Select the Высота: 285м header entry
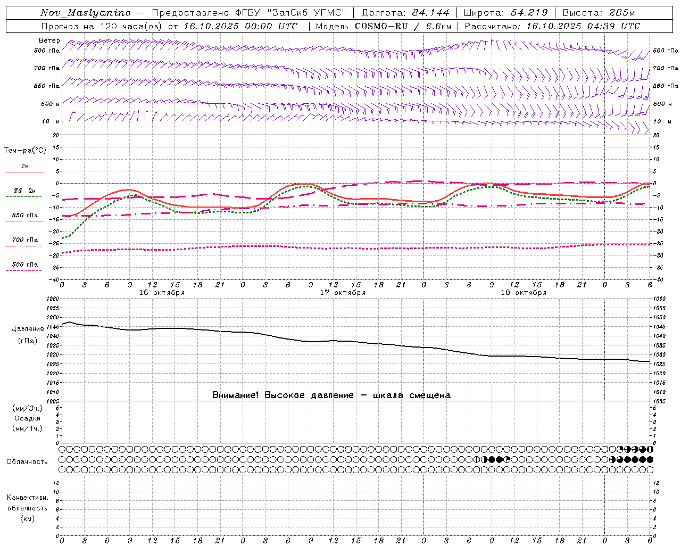This screenshot has width=681, height=545. coord(599,13)
